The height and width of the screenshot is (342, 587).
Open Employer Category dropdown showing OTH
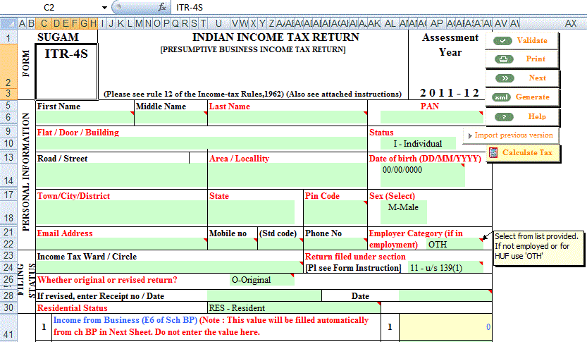click(x=454, y=244)
